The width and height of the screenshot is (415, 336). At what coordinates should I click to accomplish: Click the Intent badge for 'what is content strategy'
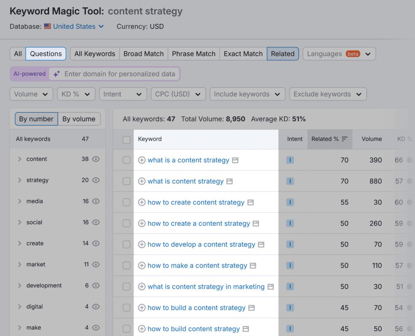click(290, 181)
